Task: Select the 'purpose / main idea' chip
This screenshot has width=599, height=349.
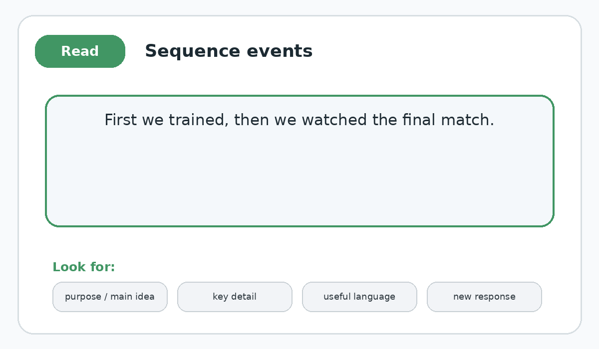Action: [x=110, y=297]
